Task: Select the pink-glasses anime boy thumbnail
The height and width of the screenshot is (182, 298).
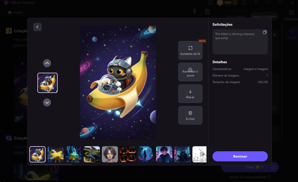Action: coord(164,154)
